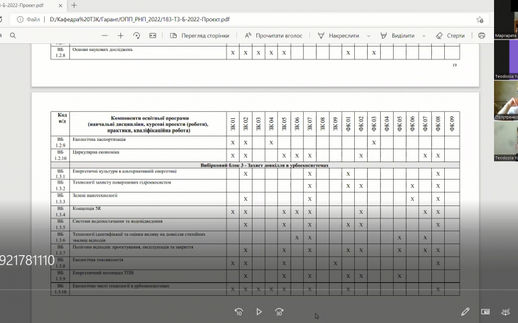Click the ВБ 1.2.8 code cell

click(x=60, y=52)
